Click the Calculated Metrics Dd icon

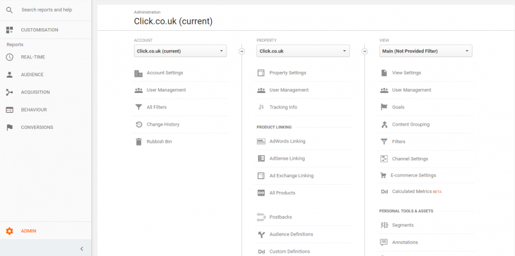coord(384,192)
